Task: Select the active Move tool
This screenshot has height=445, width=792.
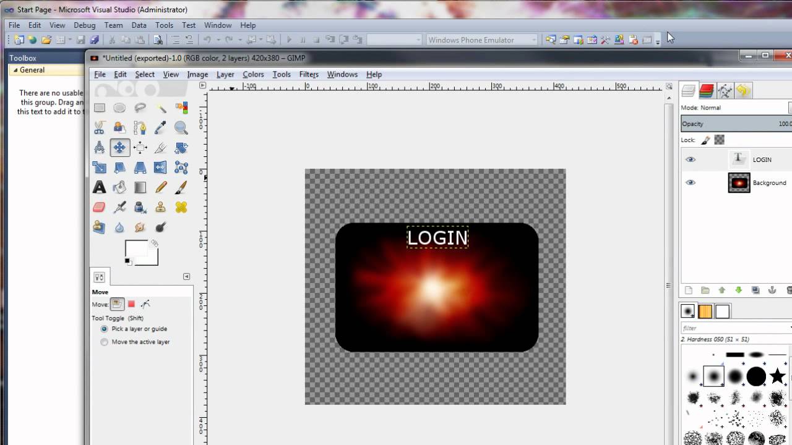Action: coord(119,148)
